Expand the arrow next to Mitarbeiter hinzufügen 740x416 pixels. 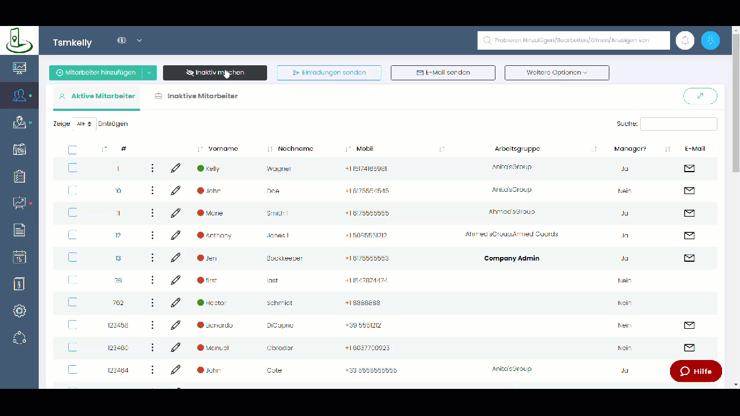(x=149, y=72)
